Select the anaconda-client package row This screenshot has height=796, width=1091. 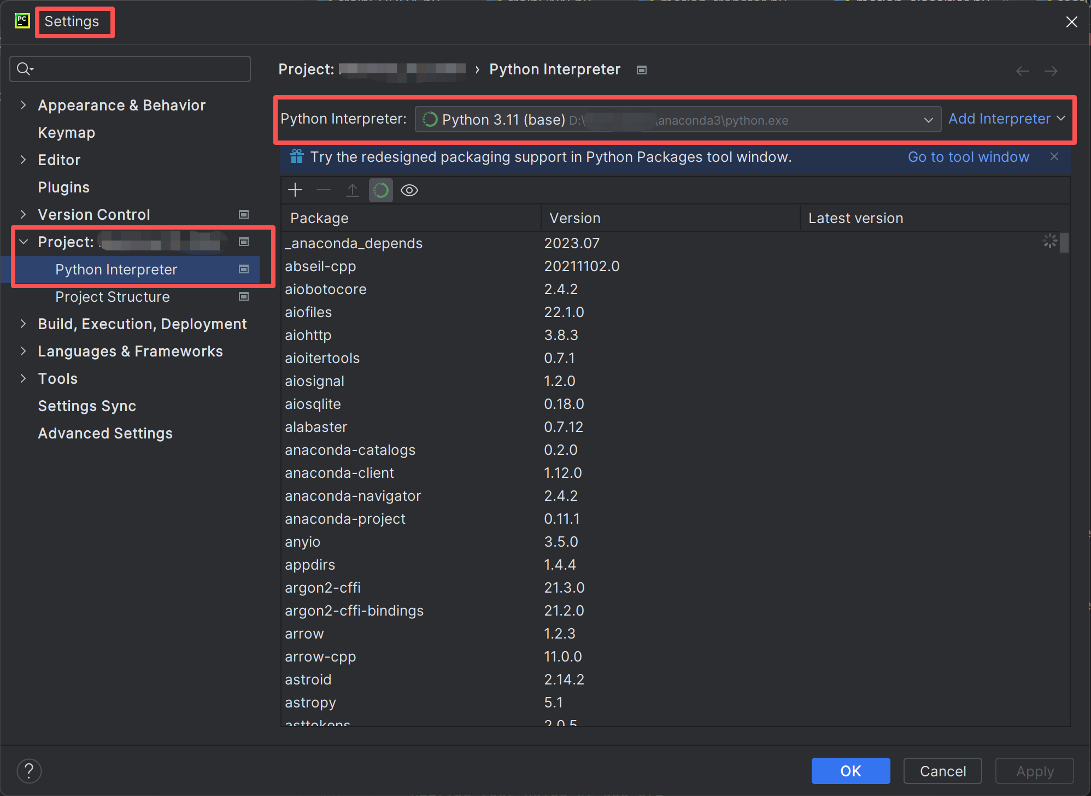[671, 473]
